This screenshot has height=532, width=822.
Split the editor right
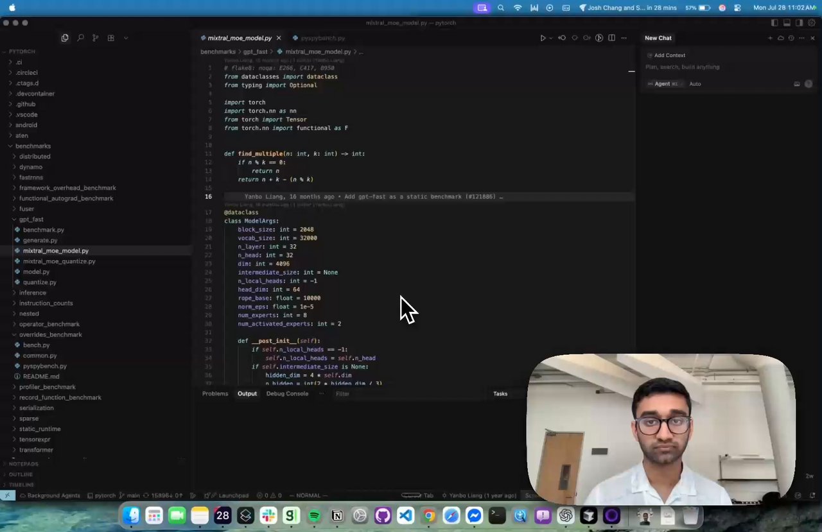click(611, 38)
